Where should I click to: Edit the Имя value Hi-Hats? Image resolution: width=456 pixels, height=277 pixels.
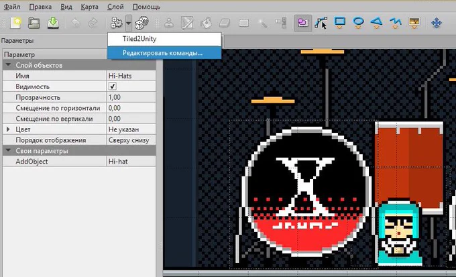pos(131,76)
